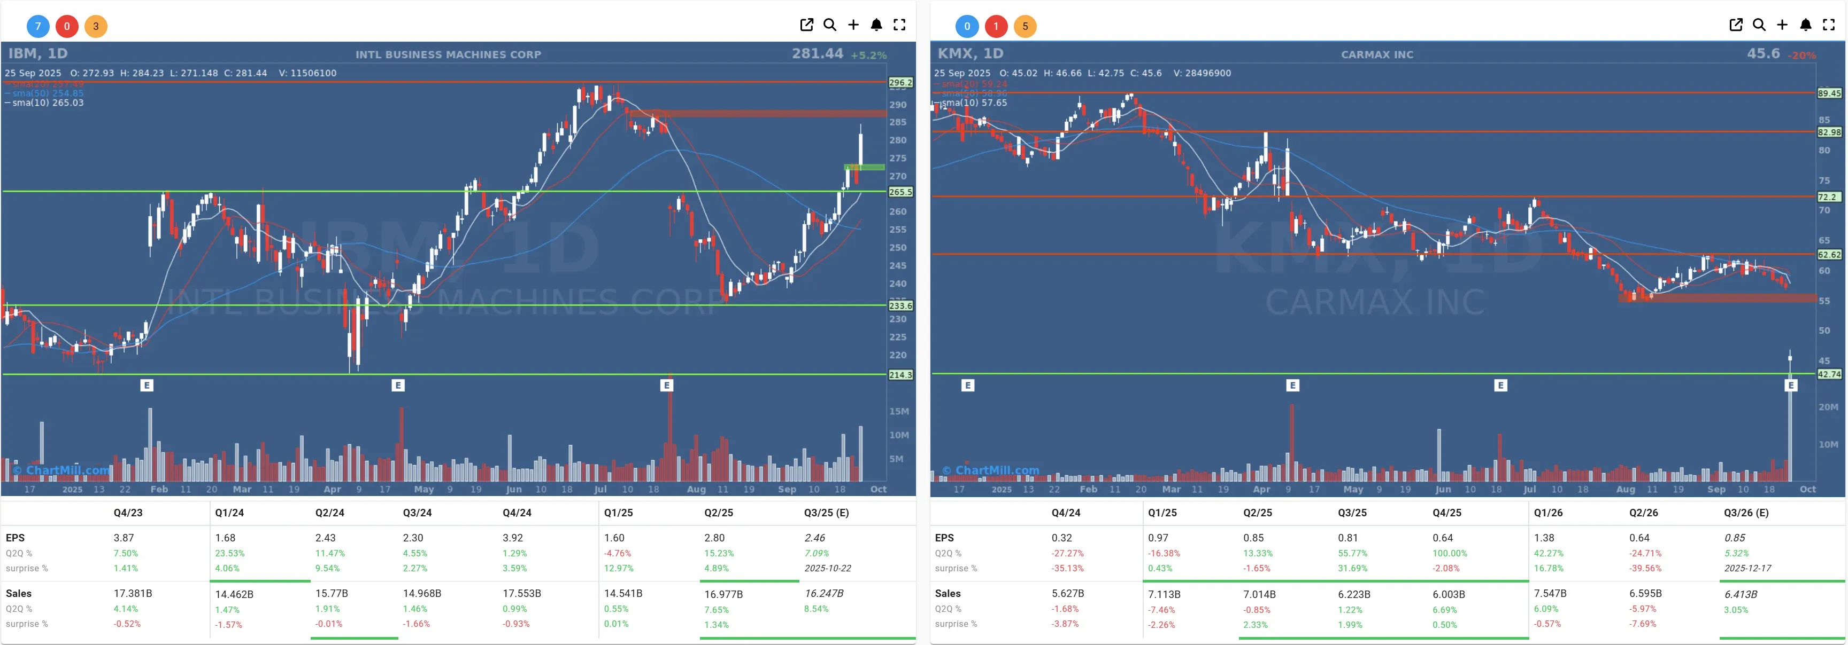Click KMX earnings marker near mid-January
Image resolution: width=1848 pixels, height=645 pixels.
(968, 386)
